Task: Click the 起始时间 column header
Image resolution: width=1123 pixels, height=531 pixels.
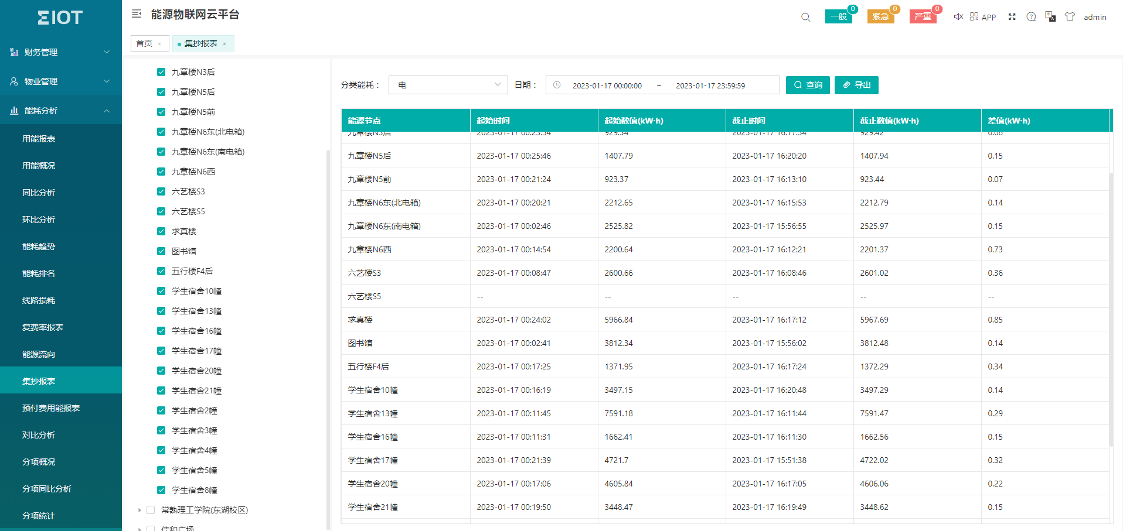Action: click(x=534, y=121)
